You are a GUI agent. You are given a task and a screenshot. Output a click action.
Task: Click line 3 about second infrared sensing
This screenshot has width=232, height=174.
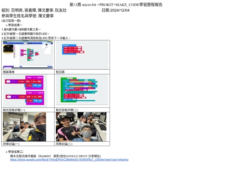pyautogui.click(x=36, y=38)
